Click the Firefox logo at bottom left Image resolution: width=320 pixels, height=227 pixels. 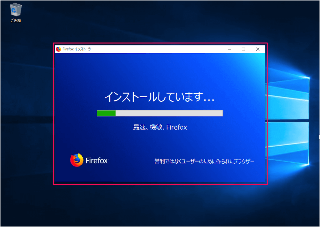coord(89,160)
